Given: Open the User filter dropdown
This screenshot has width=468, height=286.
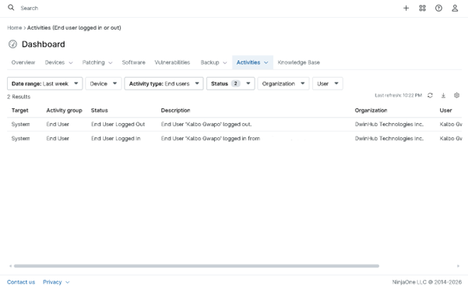Looking at the screenshot, I should [327, 83].
